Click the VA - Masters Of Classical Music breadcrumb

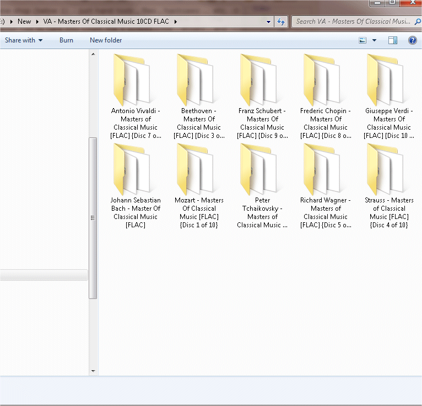106,22
